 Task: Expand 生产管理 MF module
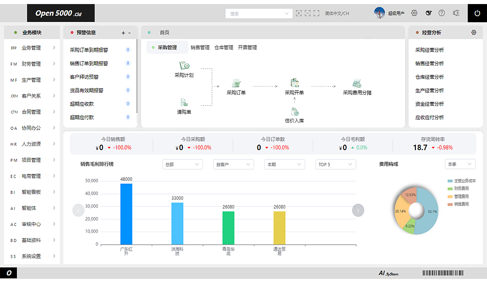pyautogui.click(x=32, y=80)
